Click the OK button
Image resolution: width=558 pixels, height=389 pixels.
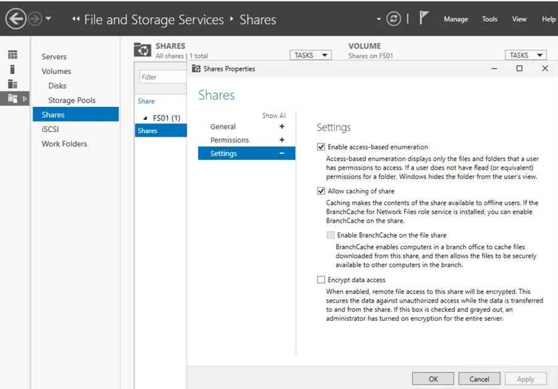point(433,379)
